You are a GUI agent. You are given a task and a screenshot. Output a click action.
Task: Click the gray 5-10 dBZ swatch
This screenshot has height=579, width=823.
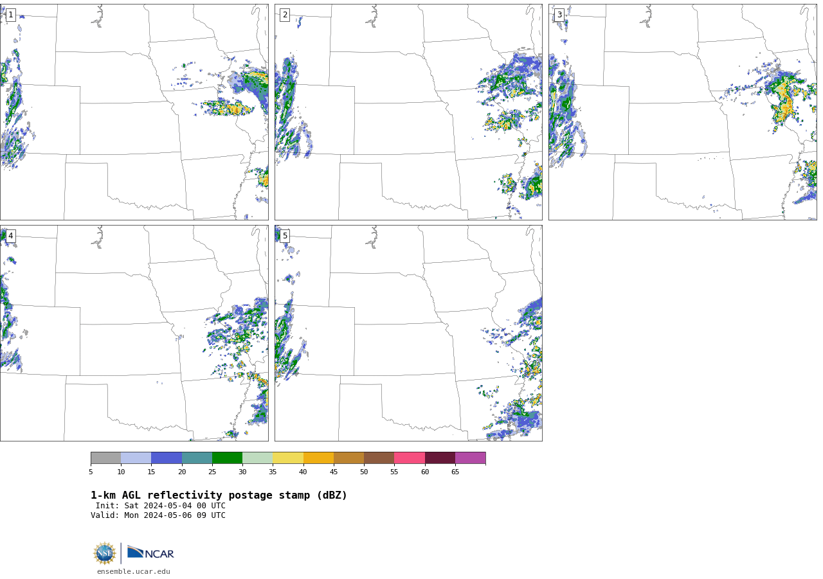(105, 458)
